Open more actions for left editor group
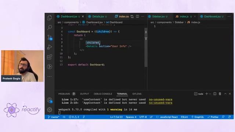 (x=142, y=16)
